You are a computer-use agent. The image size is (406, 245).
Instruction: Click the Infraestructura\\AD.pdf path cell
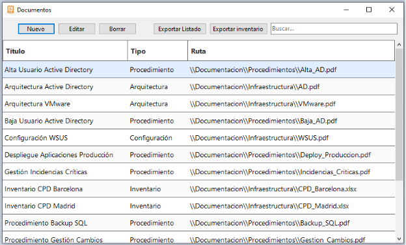tap(291, 86)
